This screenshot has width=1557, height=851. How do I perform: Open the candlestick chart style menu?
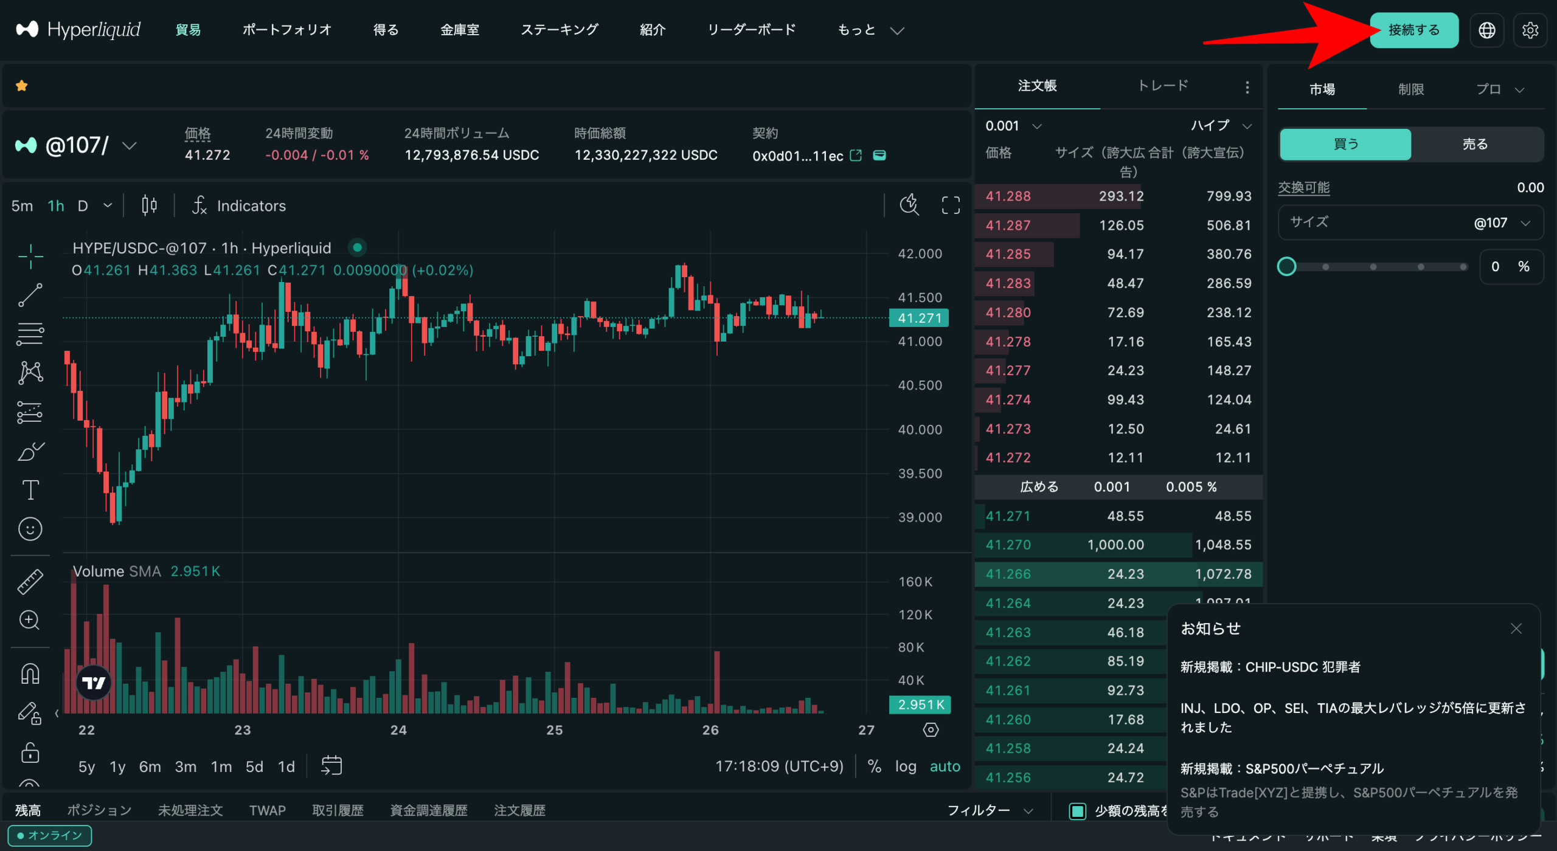click(x=149, y=205)
